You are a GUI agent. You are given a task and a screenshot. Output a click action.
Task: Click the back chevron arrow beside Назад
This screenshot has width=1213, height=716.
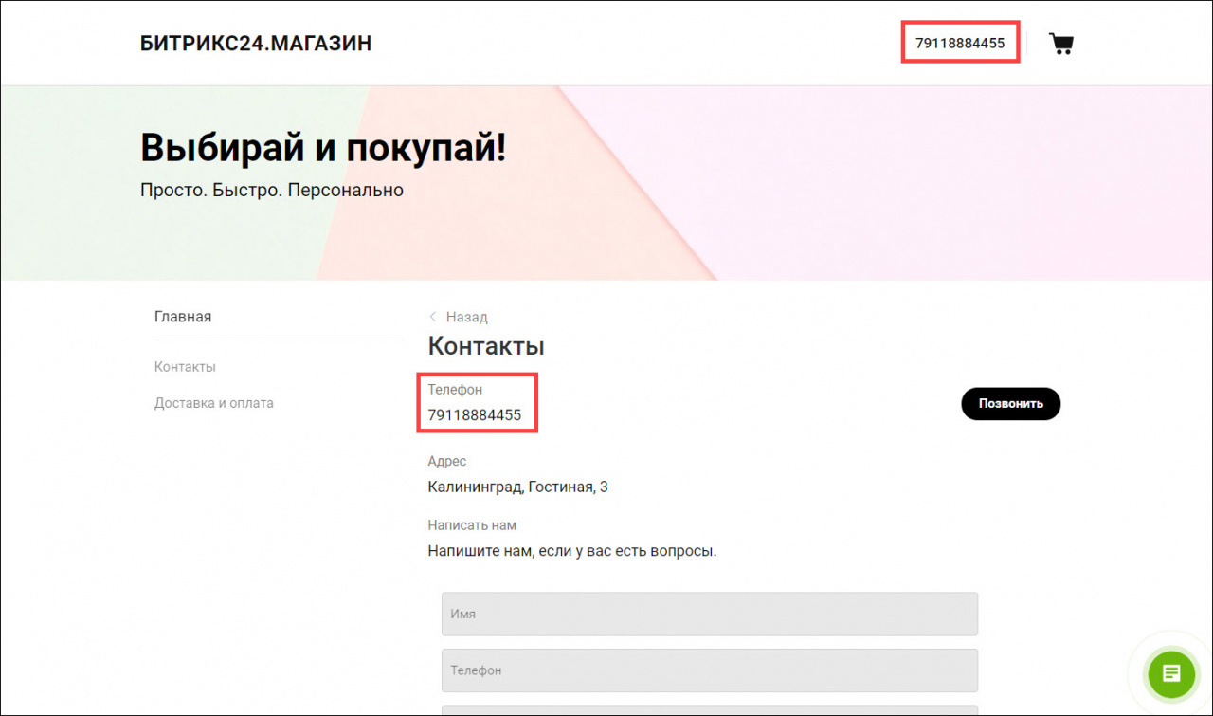(x=433, y=317)
